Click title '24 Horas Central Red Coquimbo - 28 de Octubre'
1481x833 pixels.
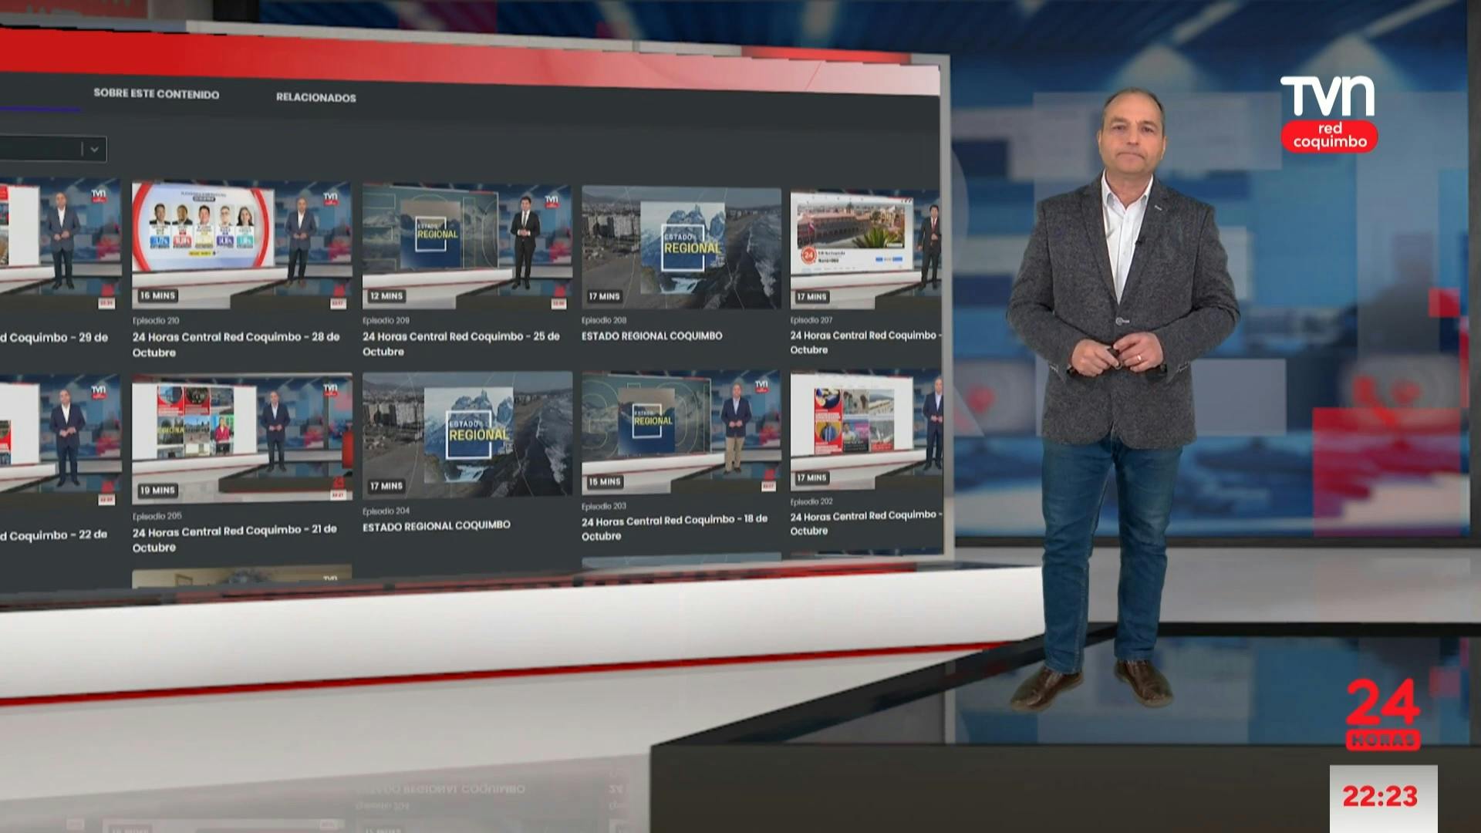tap(236, 345)
